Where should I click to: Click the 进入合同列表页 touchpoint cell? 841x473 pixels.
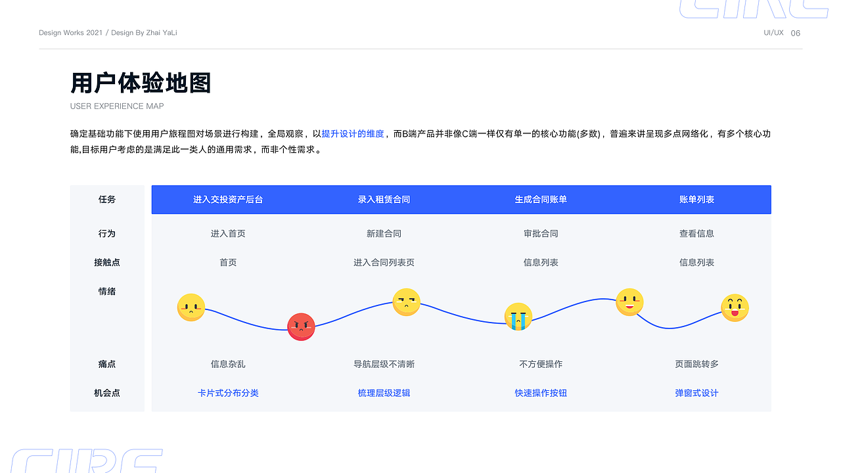(384, 263)
